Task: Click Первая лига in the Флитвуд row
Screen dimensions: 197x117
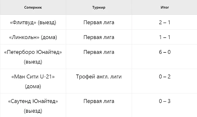Action: (99, 22)
